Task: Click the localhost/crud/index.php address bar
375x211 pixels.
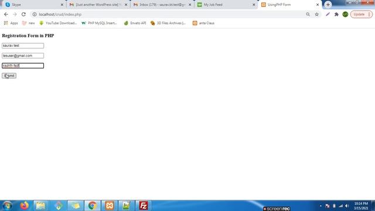Action: click(168, 14)
